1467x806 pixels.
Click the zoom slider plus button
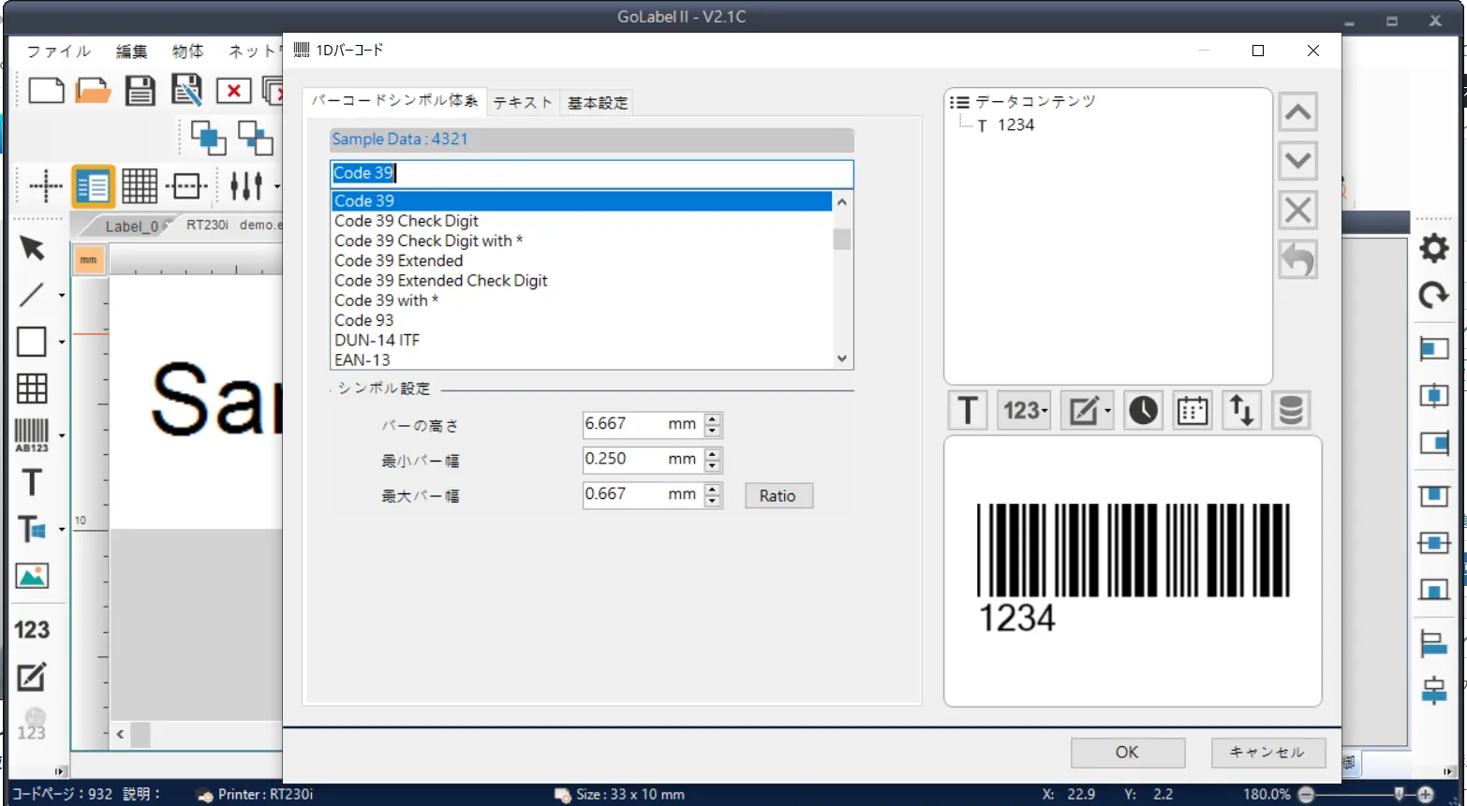pos(1426,795)
